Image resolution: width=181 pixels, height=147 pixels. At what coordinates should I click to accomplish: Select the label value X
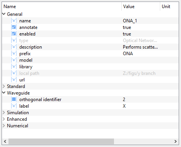pos(124,106)
